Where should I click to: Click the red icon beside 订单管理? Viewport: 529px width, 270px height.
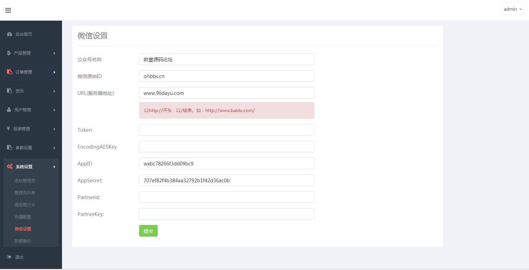(10, 72)
